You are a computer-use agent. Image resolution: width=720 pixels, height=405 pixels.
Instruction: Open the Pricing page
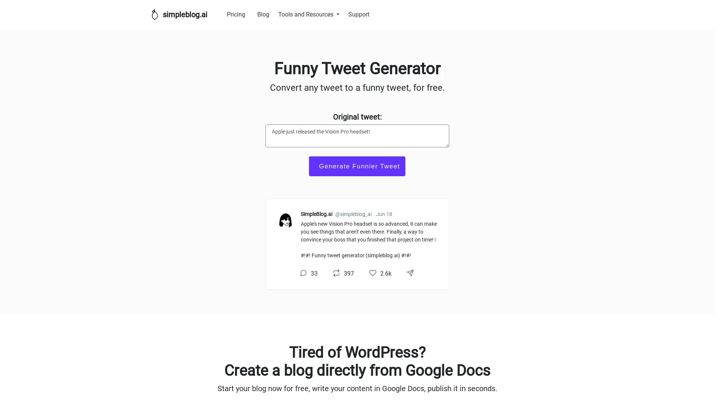pos(236,14)
